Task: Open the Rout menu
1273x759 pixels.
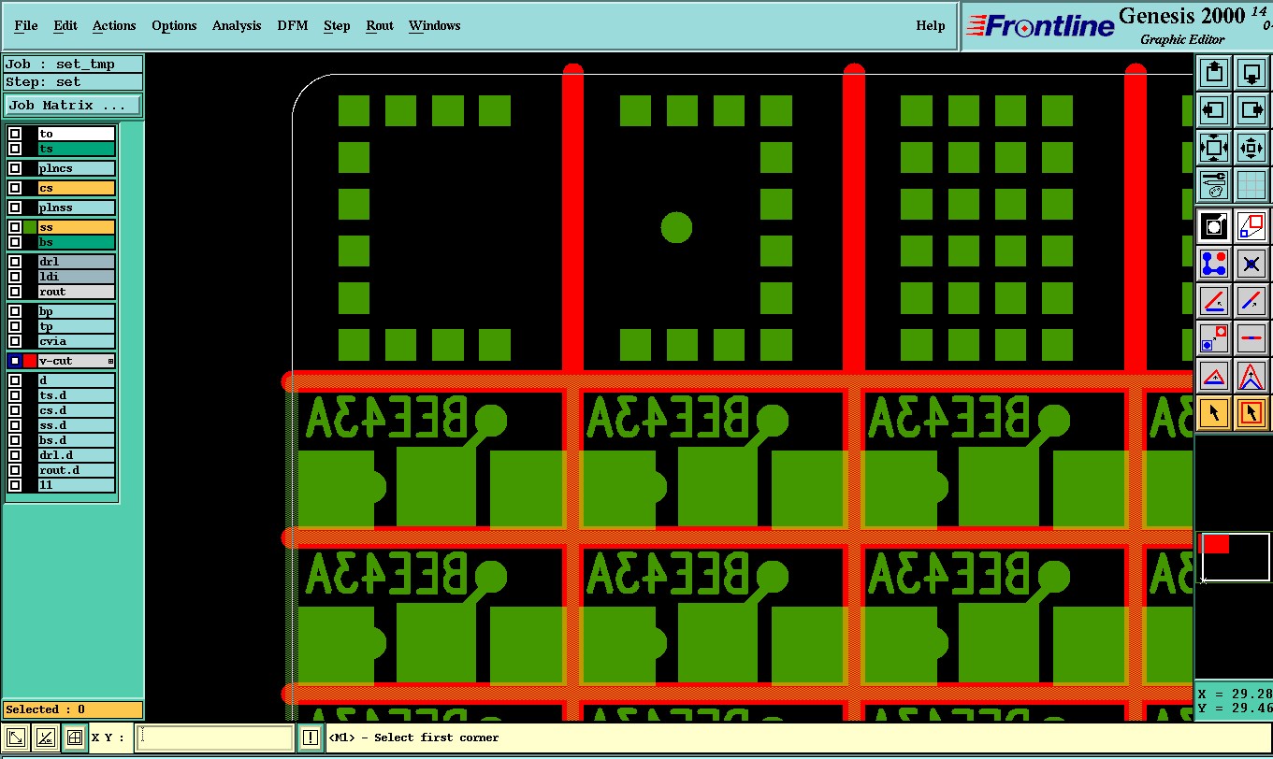Action: click(380, 25)
